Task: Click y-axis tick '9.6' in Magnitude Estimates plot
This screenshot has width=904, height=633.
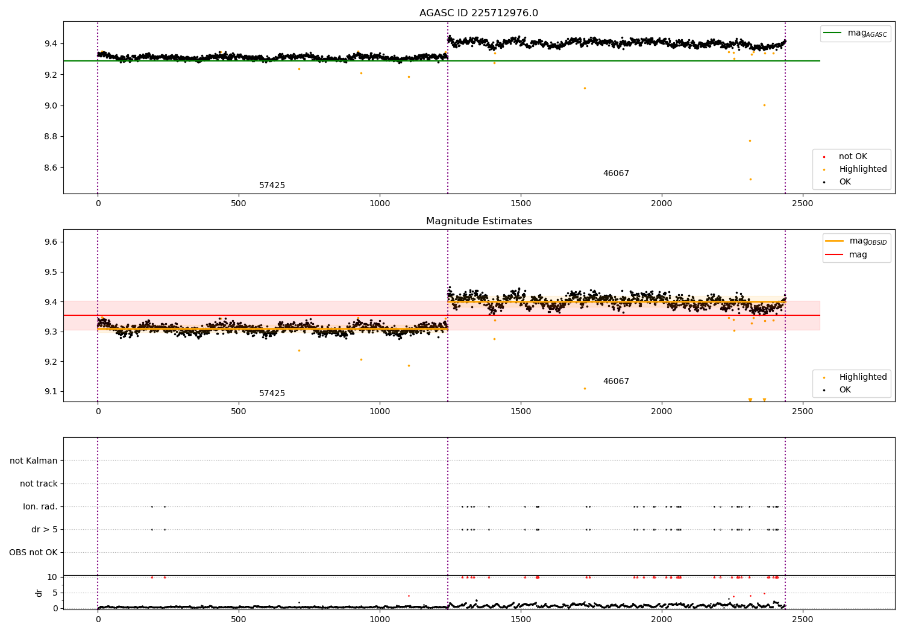Action: [50, 242]
